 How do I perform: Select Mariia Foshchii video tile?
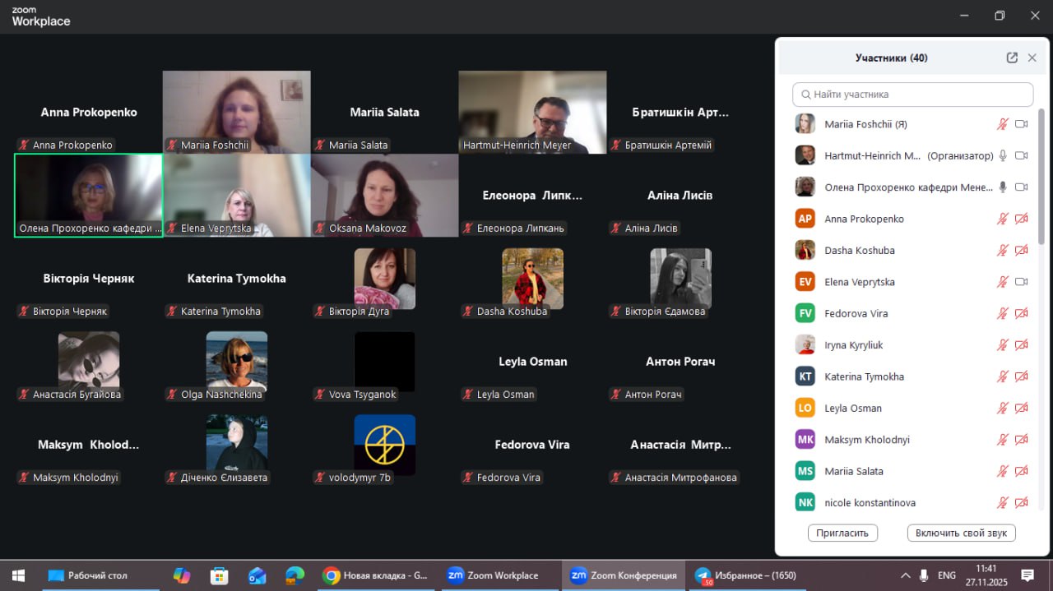(237, 112)
